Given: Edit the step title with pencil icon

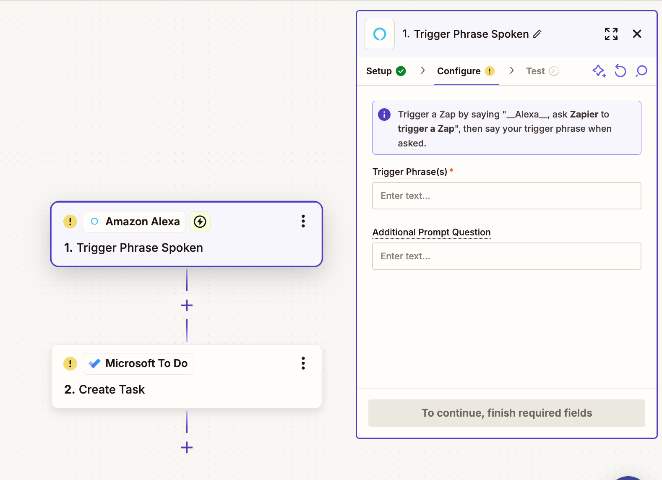Looking at the screenshot, I should (537, 34).
